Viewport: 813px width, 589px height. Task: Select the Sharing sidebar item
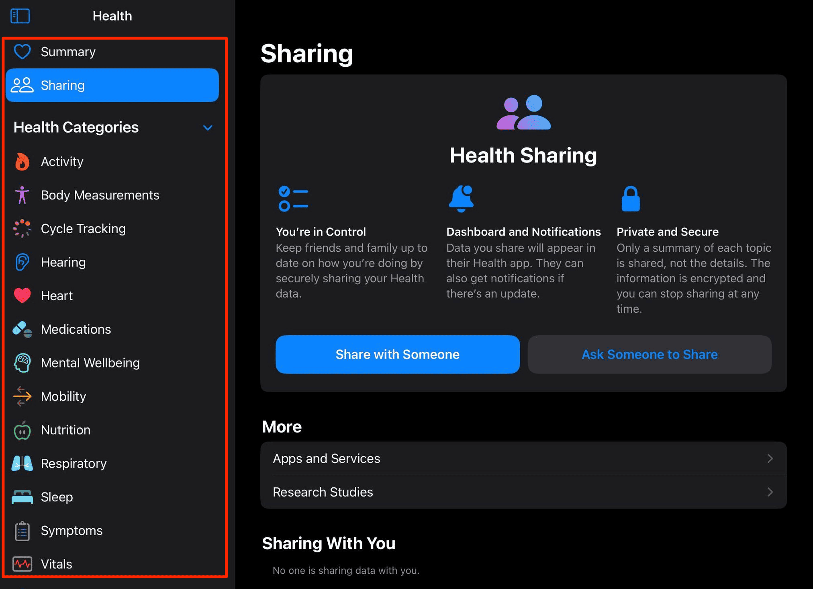(x=112, y=85)
